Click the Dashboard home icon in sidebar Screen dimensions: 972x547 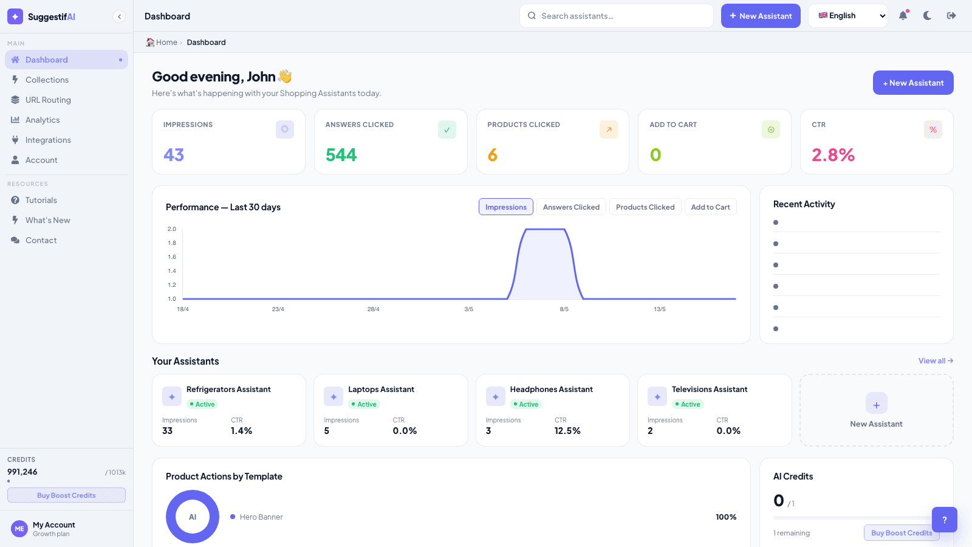[15, 60]
